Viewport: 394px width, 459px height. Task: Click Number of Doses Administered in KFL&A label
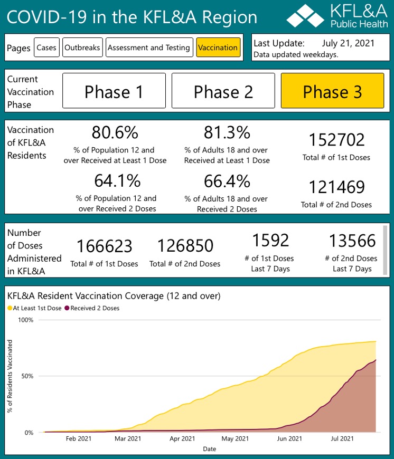pos(34,252)
